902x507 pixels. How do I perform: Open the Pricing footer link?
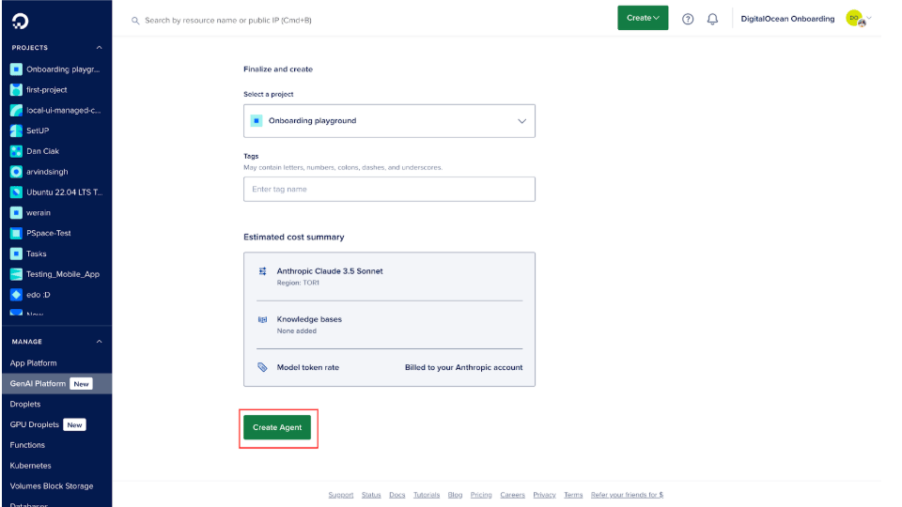point(481,495)
